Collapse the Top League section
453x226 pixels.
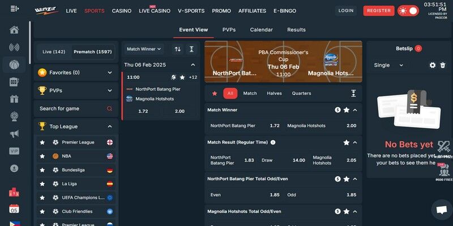pos(109,127)
